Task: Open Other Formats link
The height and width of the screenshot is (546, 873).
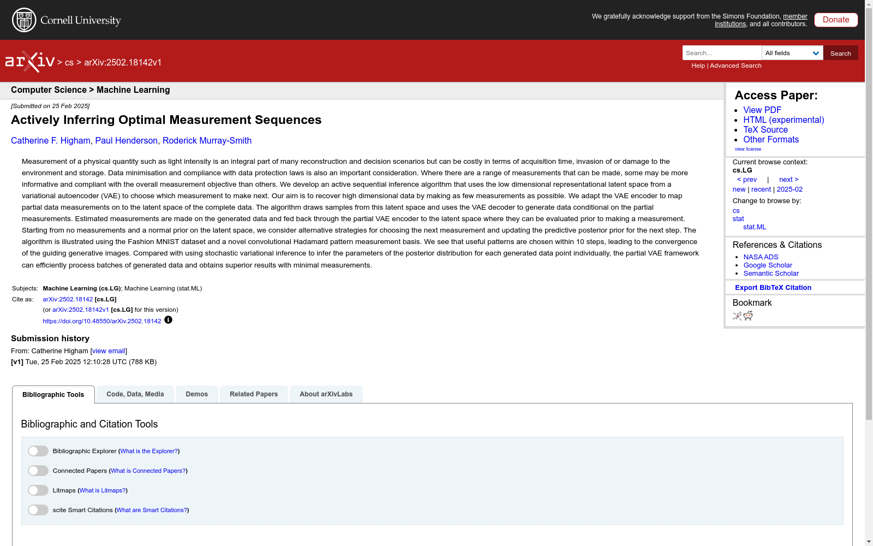Action: (771, 139)
